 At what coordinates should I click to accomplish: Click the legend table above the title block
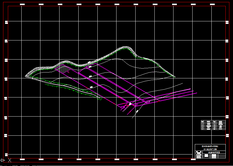(x=213, y=125)
